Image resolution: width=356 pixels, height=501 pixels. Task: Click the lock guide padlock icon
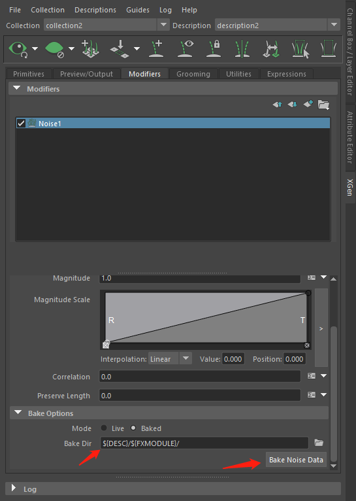click(214, 49)
